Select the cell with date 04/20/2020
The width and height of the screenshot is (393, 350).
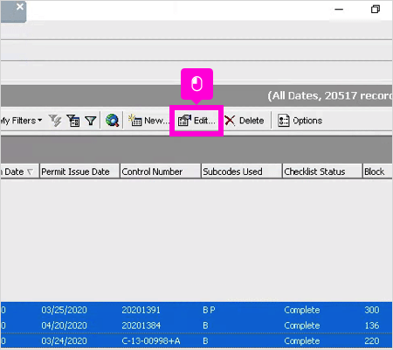(x=64, y=325)
